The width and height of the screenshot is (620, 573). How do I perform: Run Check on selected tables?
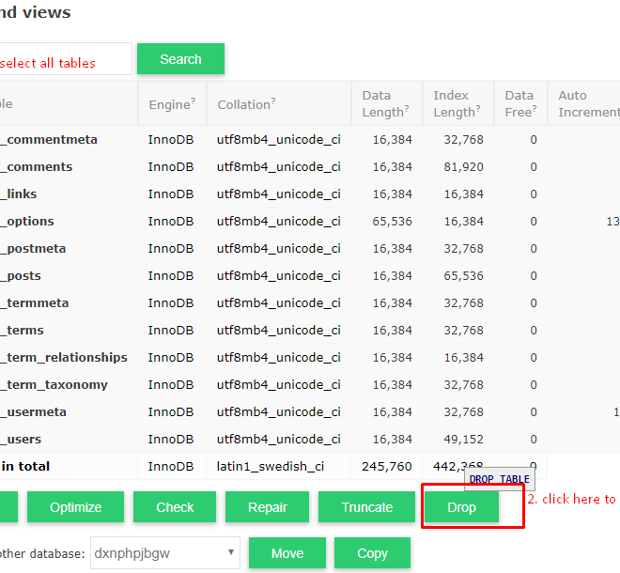(175, 507)
